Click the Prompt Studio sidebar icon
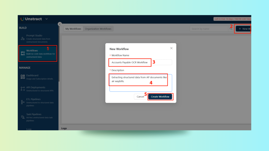The width and height of the screenshot is (269, 151). [x=23, y=39]
